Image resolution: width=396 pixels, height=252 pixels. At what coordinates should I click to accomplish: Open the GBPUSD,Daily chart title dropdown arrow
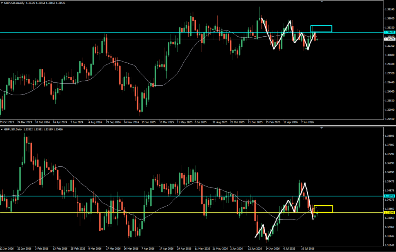click(2, 129)
